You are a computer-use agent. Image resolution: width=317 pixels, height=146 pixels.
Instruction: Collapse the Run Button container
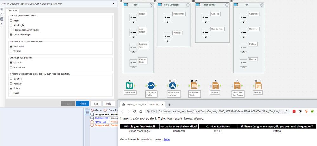(x=227, y=5)
